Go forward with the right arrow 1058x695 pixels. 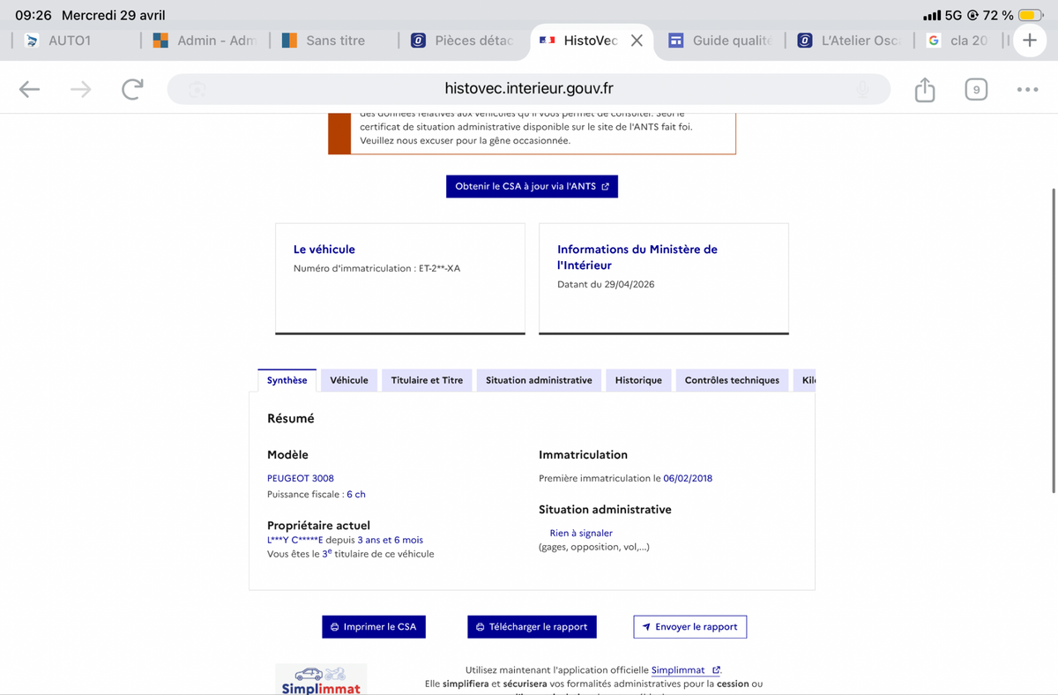(81, 89)
